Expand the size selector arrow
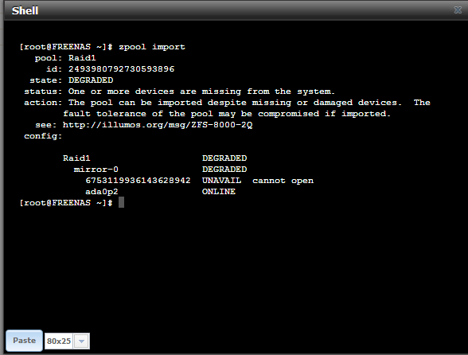 81,341
